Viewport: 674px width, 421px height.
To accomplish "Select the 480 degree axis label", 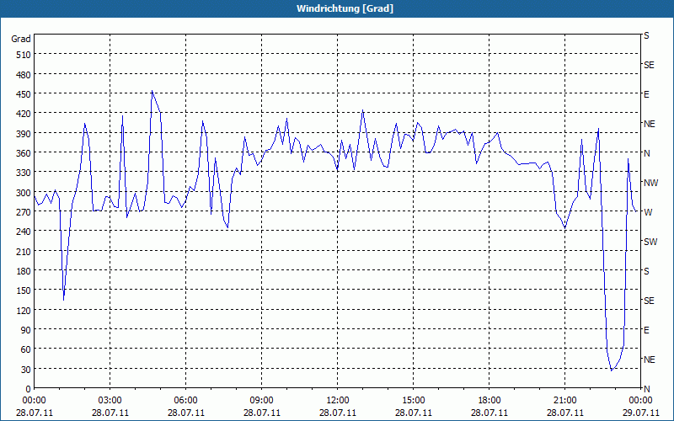I will coord(24,75).
